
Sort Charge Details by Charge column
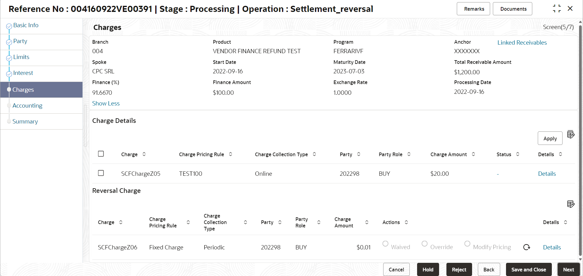click(x=144, y=154)
